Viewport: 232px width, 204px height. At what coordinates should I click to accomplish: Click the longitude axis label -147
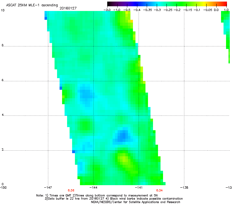[48, 188]
